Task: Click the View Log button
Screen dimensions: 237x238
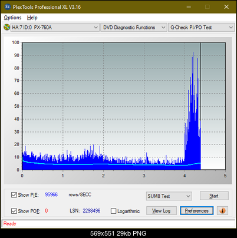Action: (162, 211)
